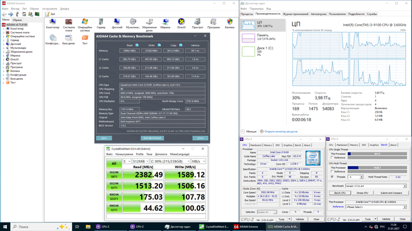Open the Mainboard tab in CPU-Z Bench window
The height and width of the screenshot is (231, 412).
point(342,145)
